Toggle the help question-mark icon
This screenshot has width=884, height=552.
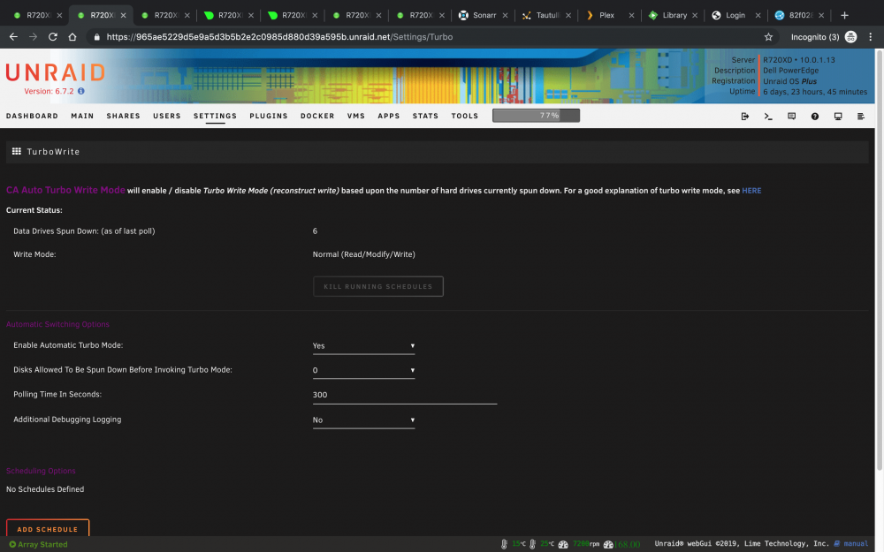(x=815, y=116)
